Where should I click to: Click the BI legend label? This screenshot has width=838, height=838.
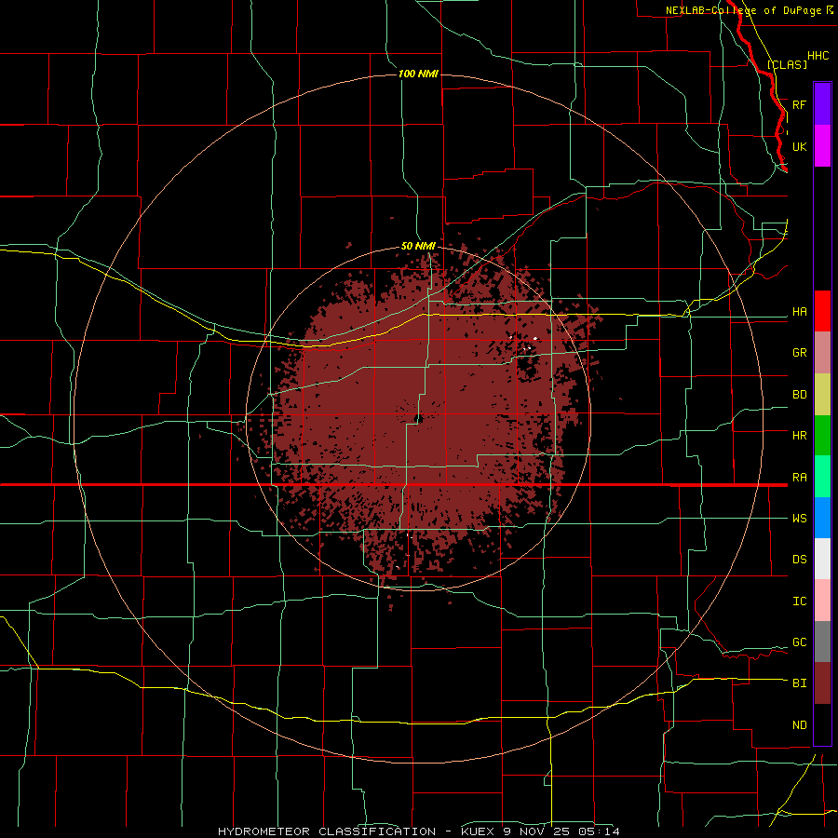800,683
